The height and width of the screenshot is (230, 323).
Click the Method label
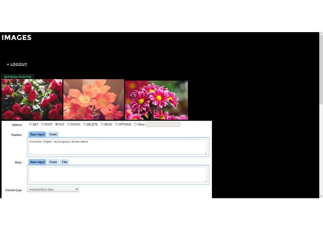pyautogui.click(x=17, y=125)
